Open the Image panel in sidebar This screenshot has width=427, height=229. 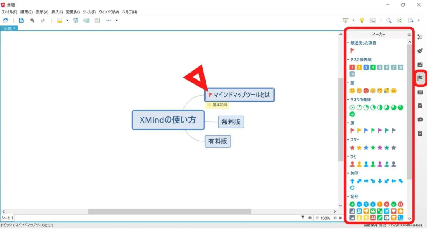[x=420, y=65]
